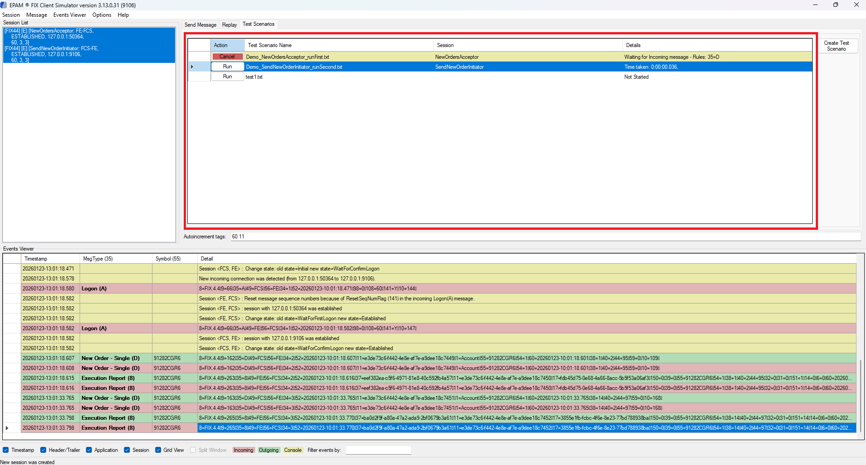Switch to the Replay tab
The height and width of the screenshot is (465, 866).
pos(229,25)
